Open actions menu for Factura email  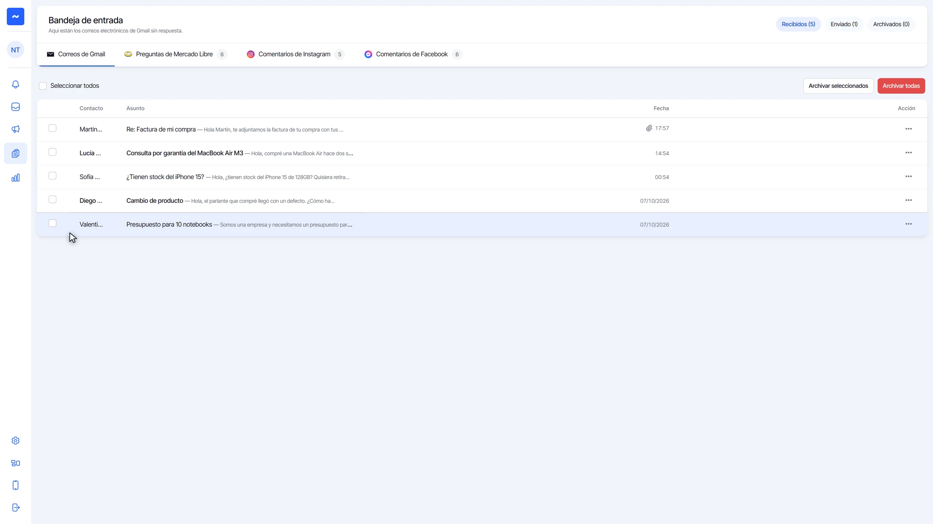tap(908, 129)
